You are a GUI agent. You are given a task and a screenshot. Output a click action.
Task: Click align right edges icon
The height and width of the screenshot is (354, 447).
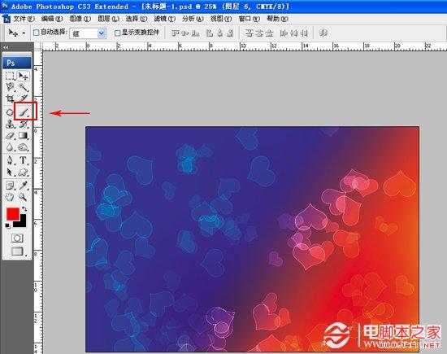(230, 33)
